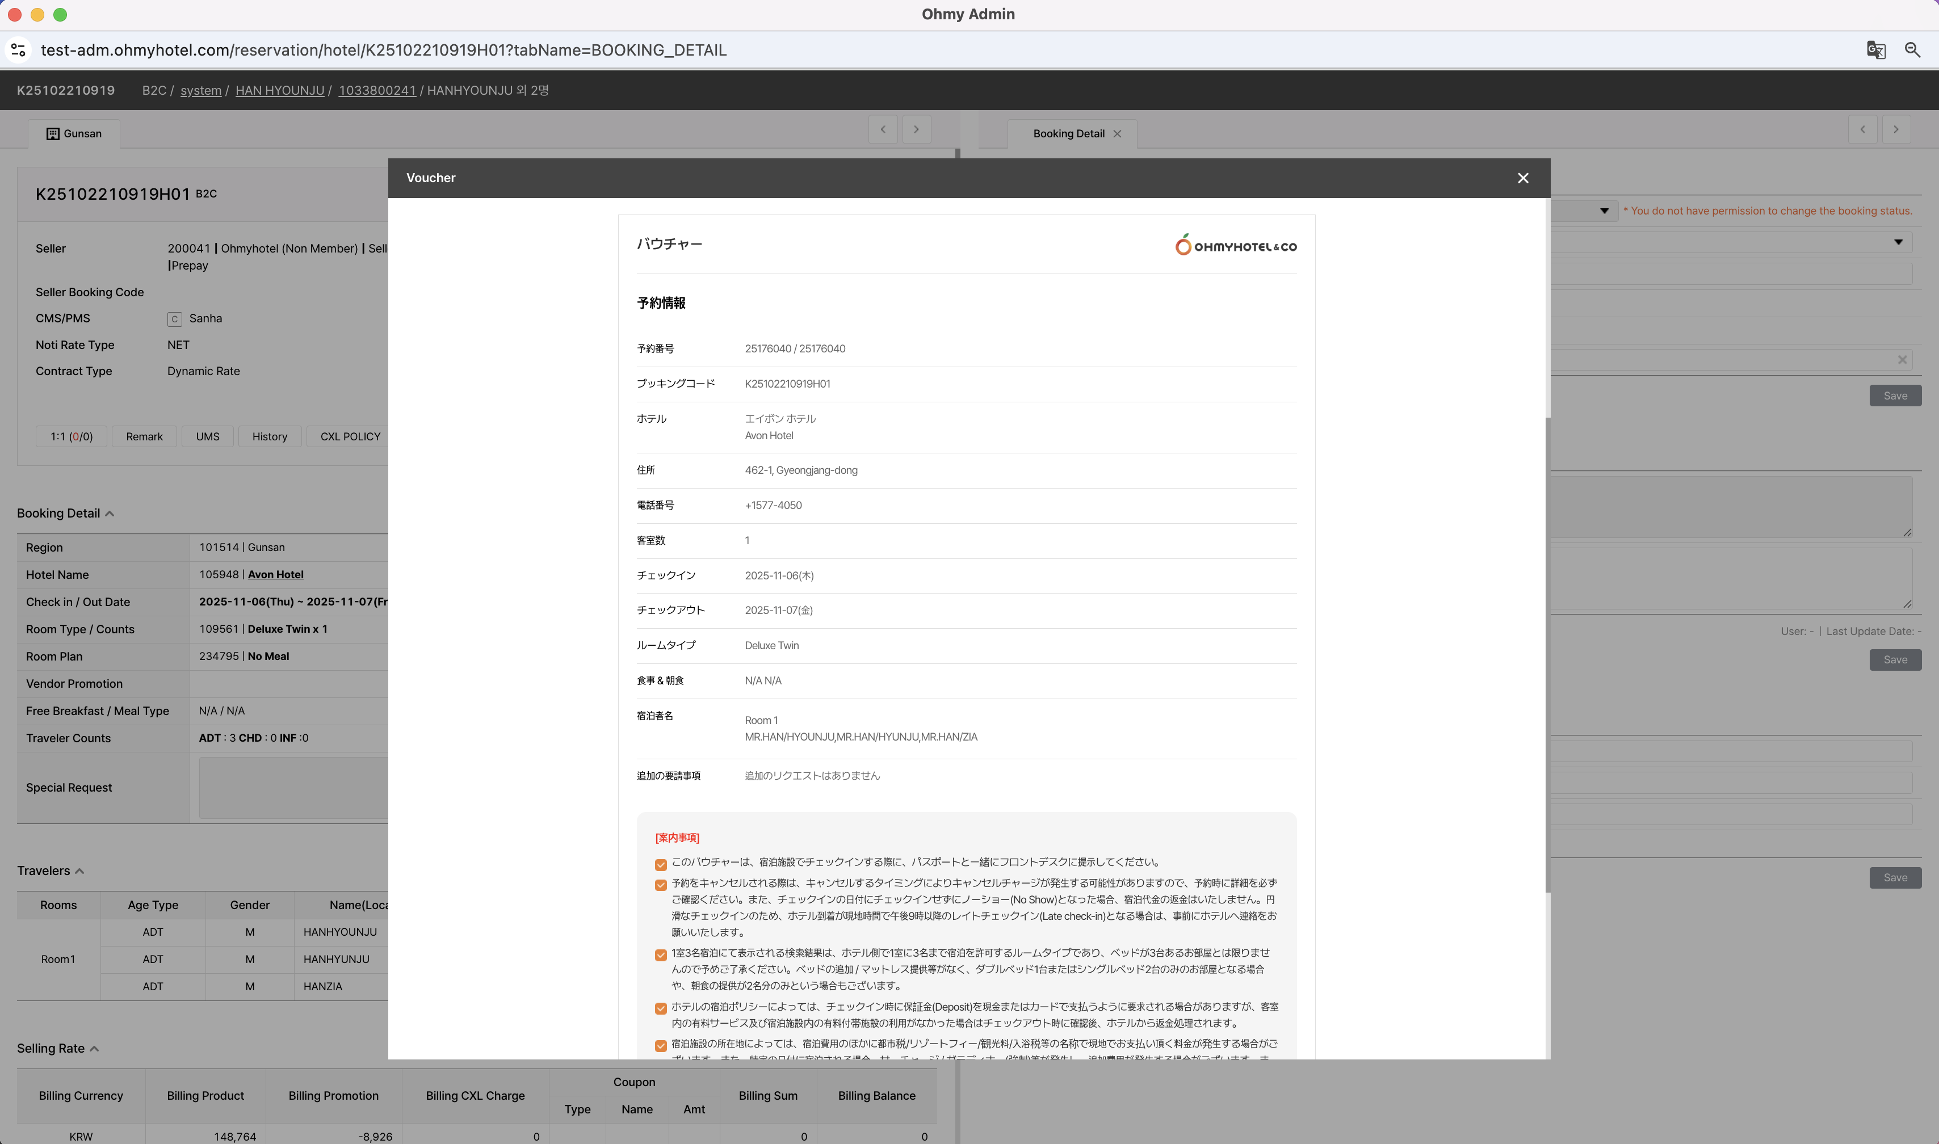Click the zoom magnifier icon in address bar
Viewport: 1939px width, 1144px height.
click(1913, 50)
